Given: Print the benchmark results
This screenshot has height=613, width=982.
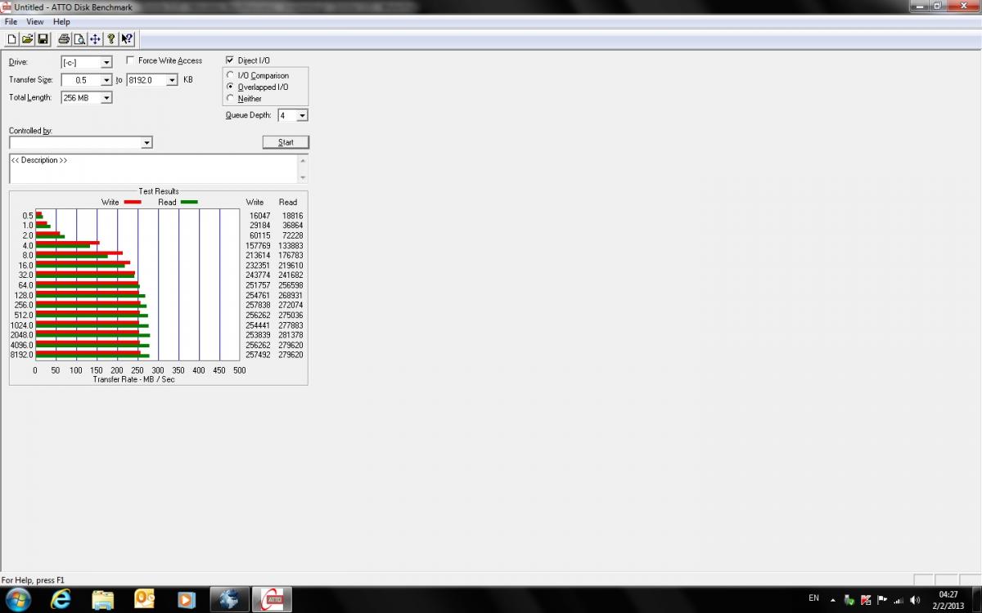Looking at the screenshot, I should pyautogui.click(x=64, y=39).
